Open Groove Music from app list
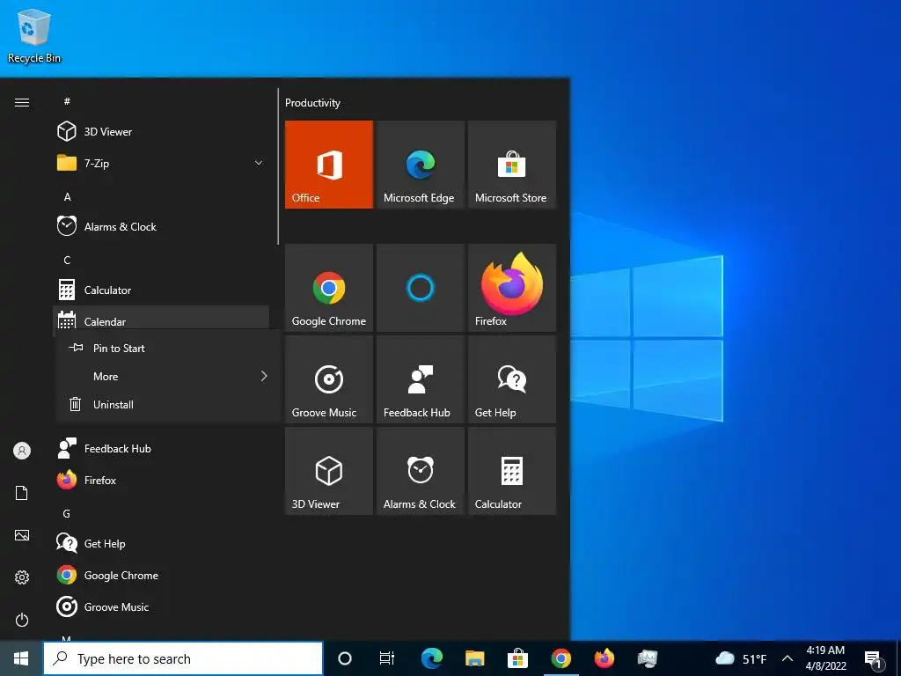This screenshot has height=676, width=901. [161, 606]
